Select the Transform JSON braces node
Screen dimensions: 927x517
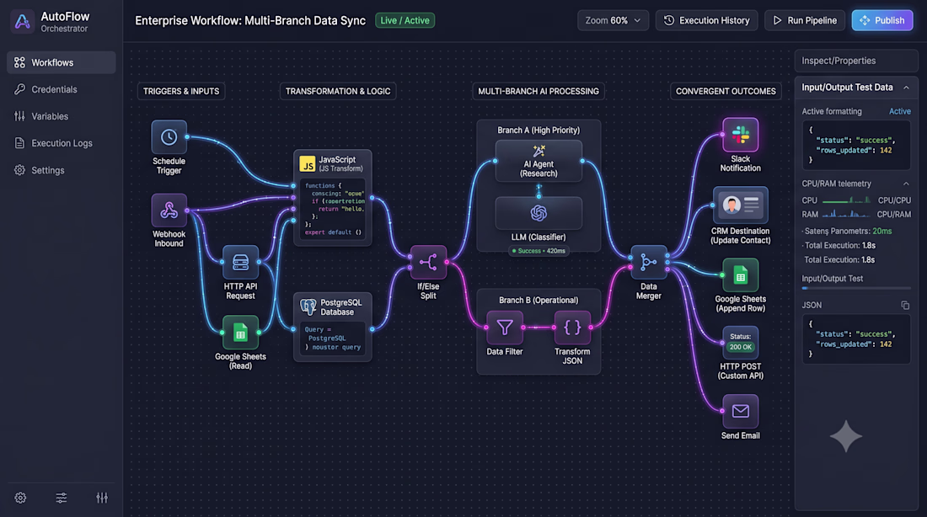pos(572,328)
